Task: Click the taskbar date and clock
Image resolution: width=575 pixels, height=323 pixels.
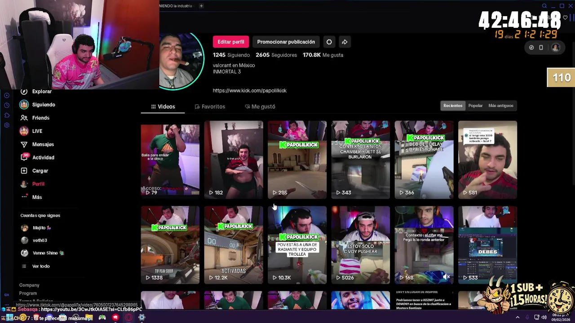Action: pyautogui.click(x=561, y=317)
